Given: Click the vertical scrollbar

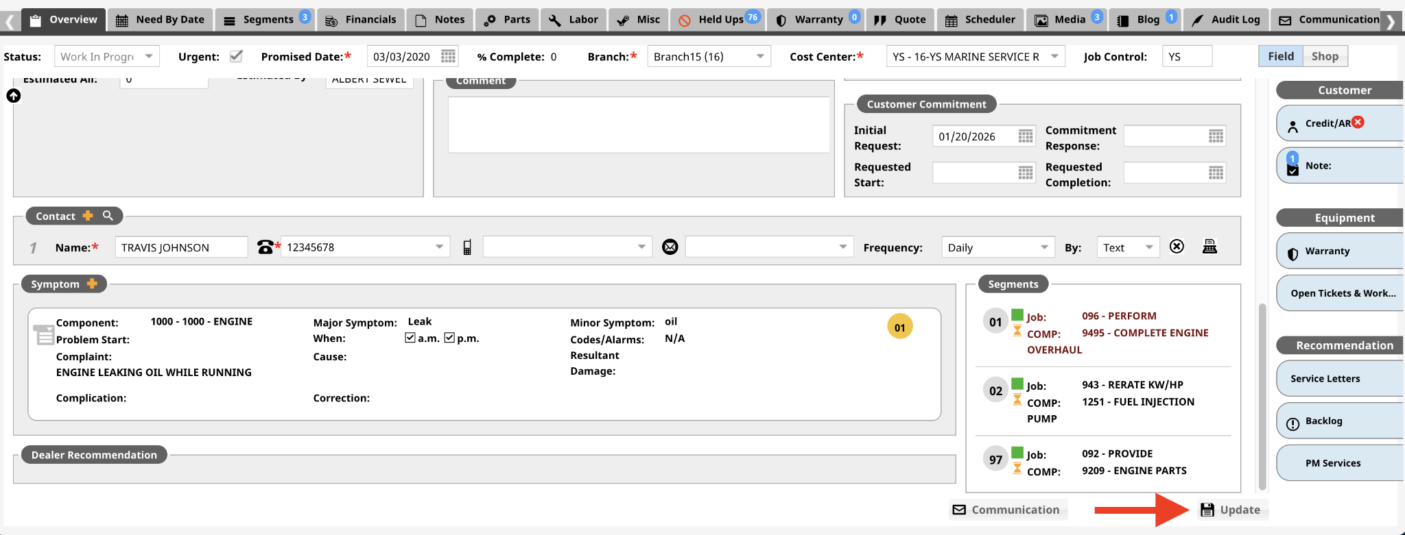Looking at the screenshot, I should 1262,397.
